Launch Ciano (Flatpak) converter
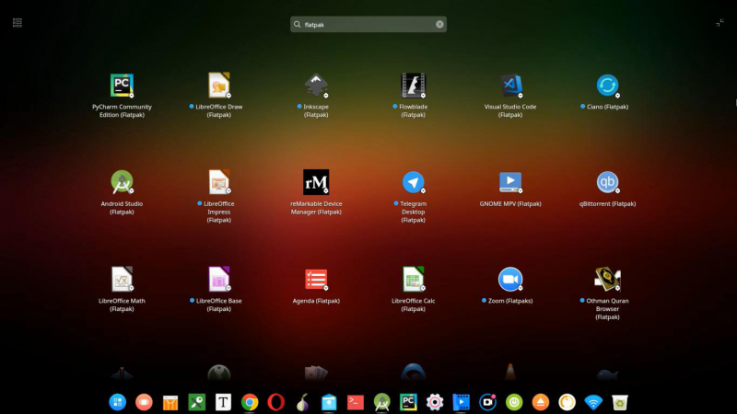737x414 pixels. [x=607, y=86]
